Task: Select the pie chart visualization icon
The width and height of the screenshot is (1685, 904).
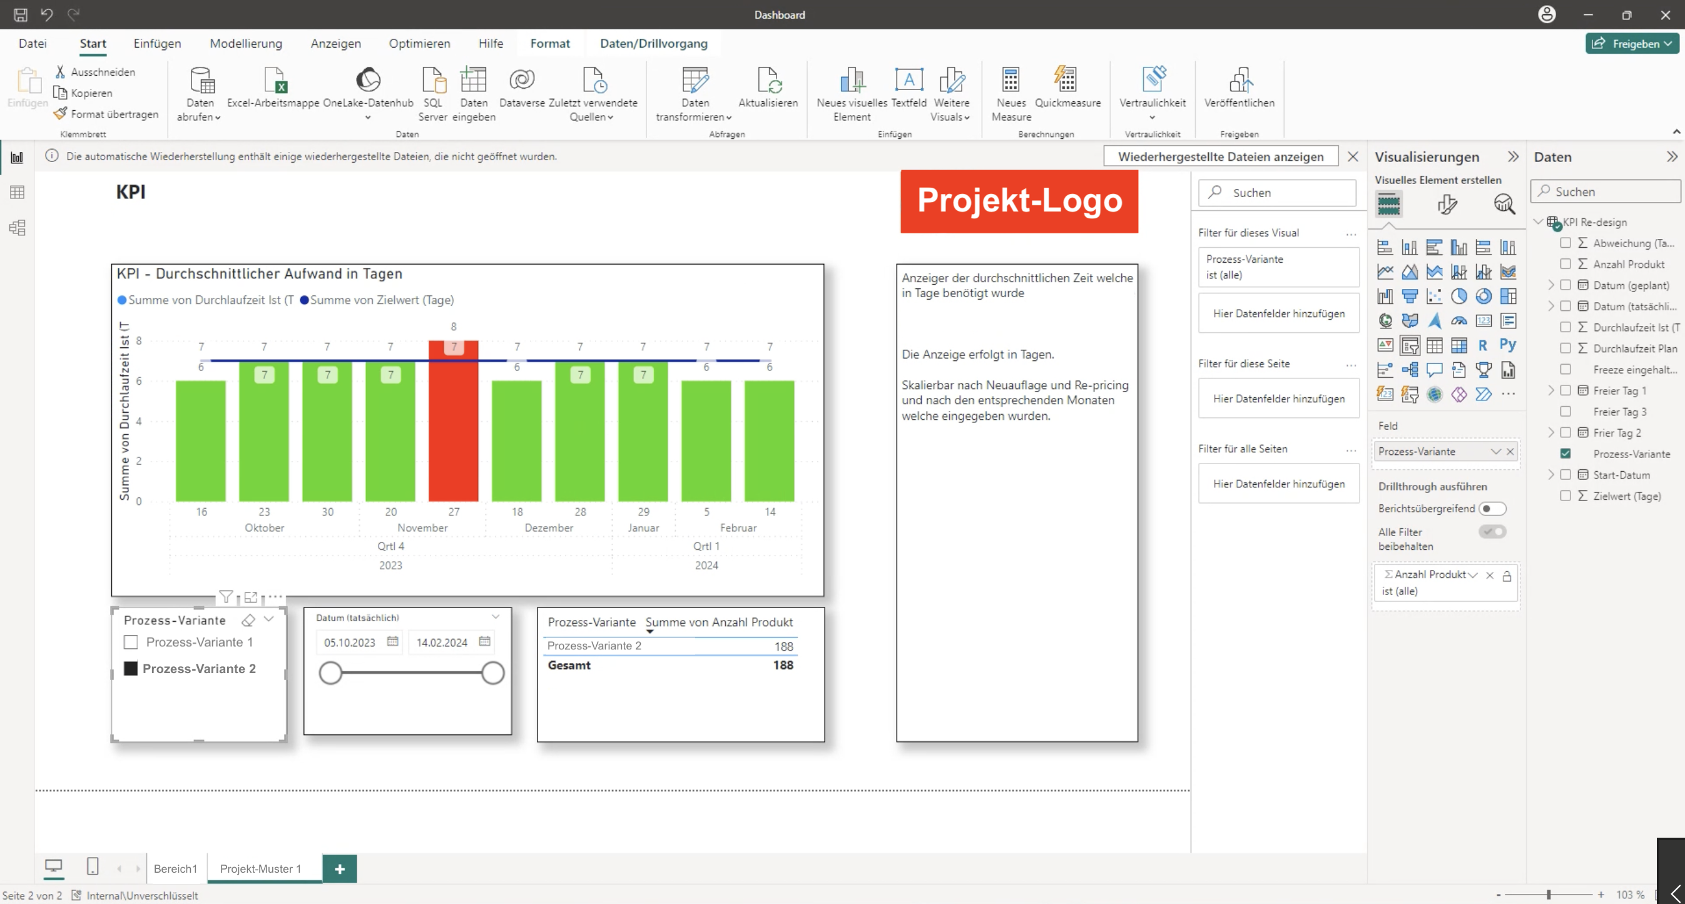Action: [1458, 297]
